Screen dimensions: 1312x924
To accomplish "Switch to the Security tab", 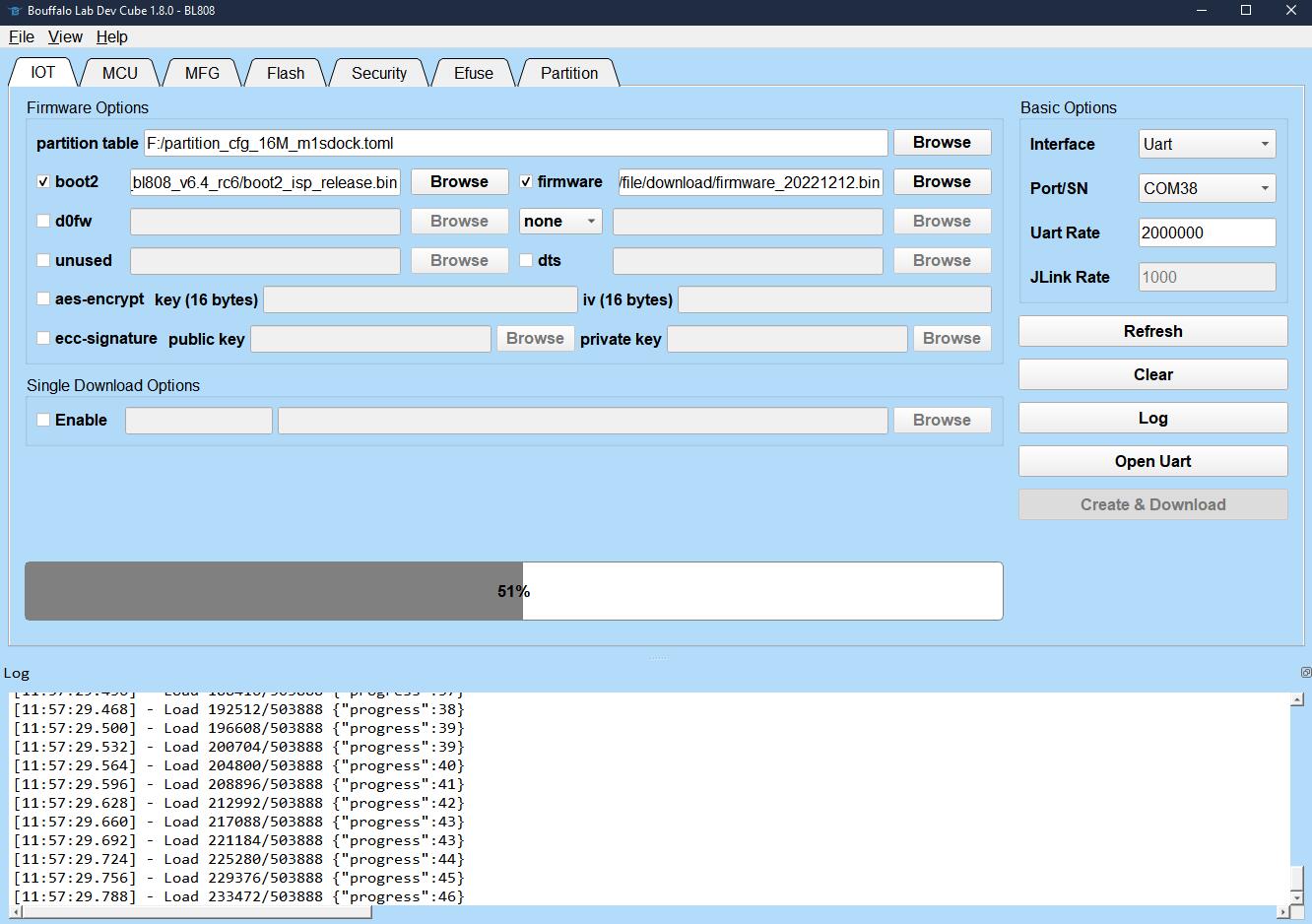I will (x=379, y=73).
